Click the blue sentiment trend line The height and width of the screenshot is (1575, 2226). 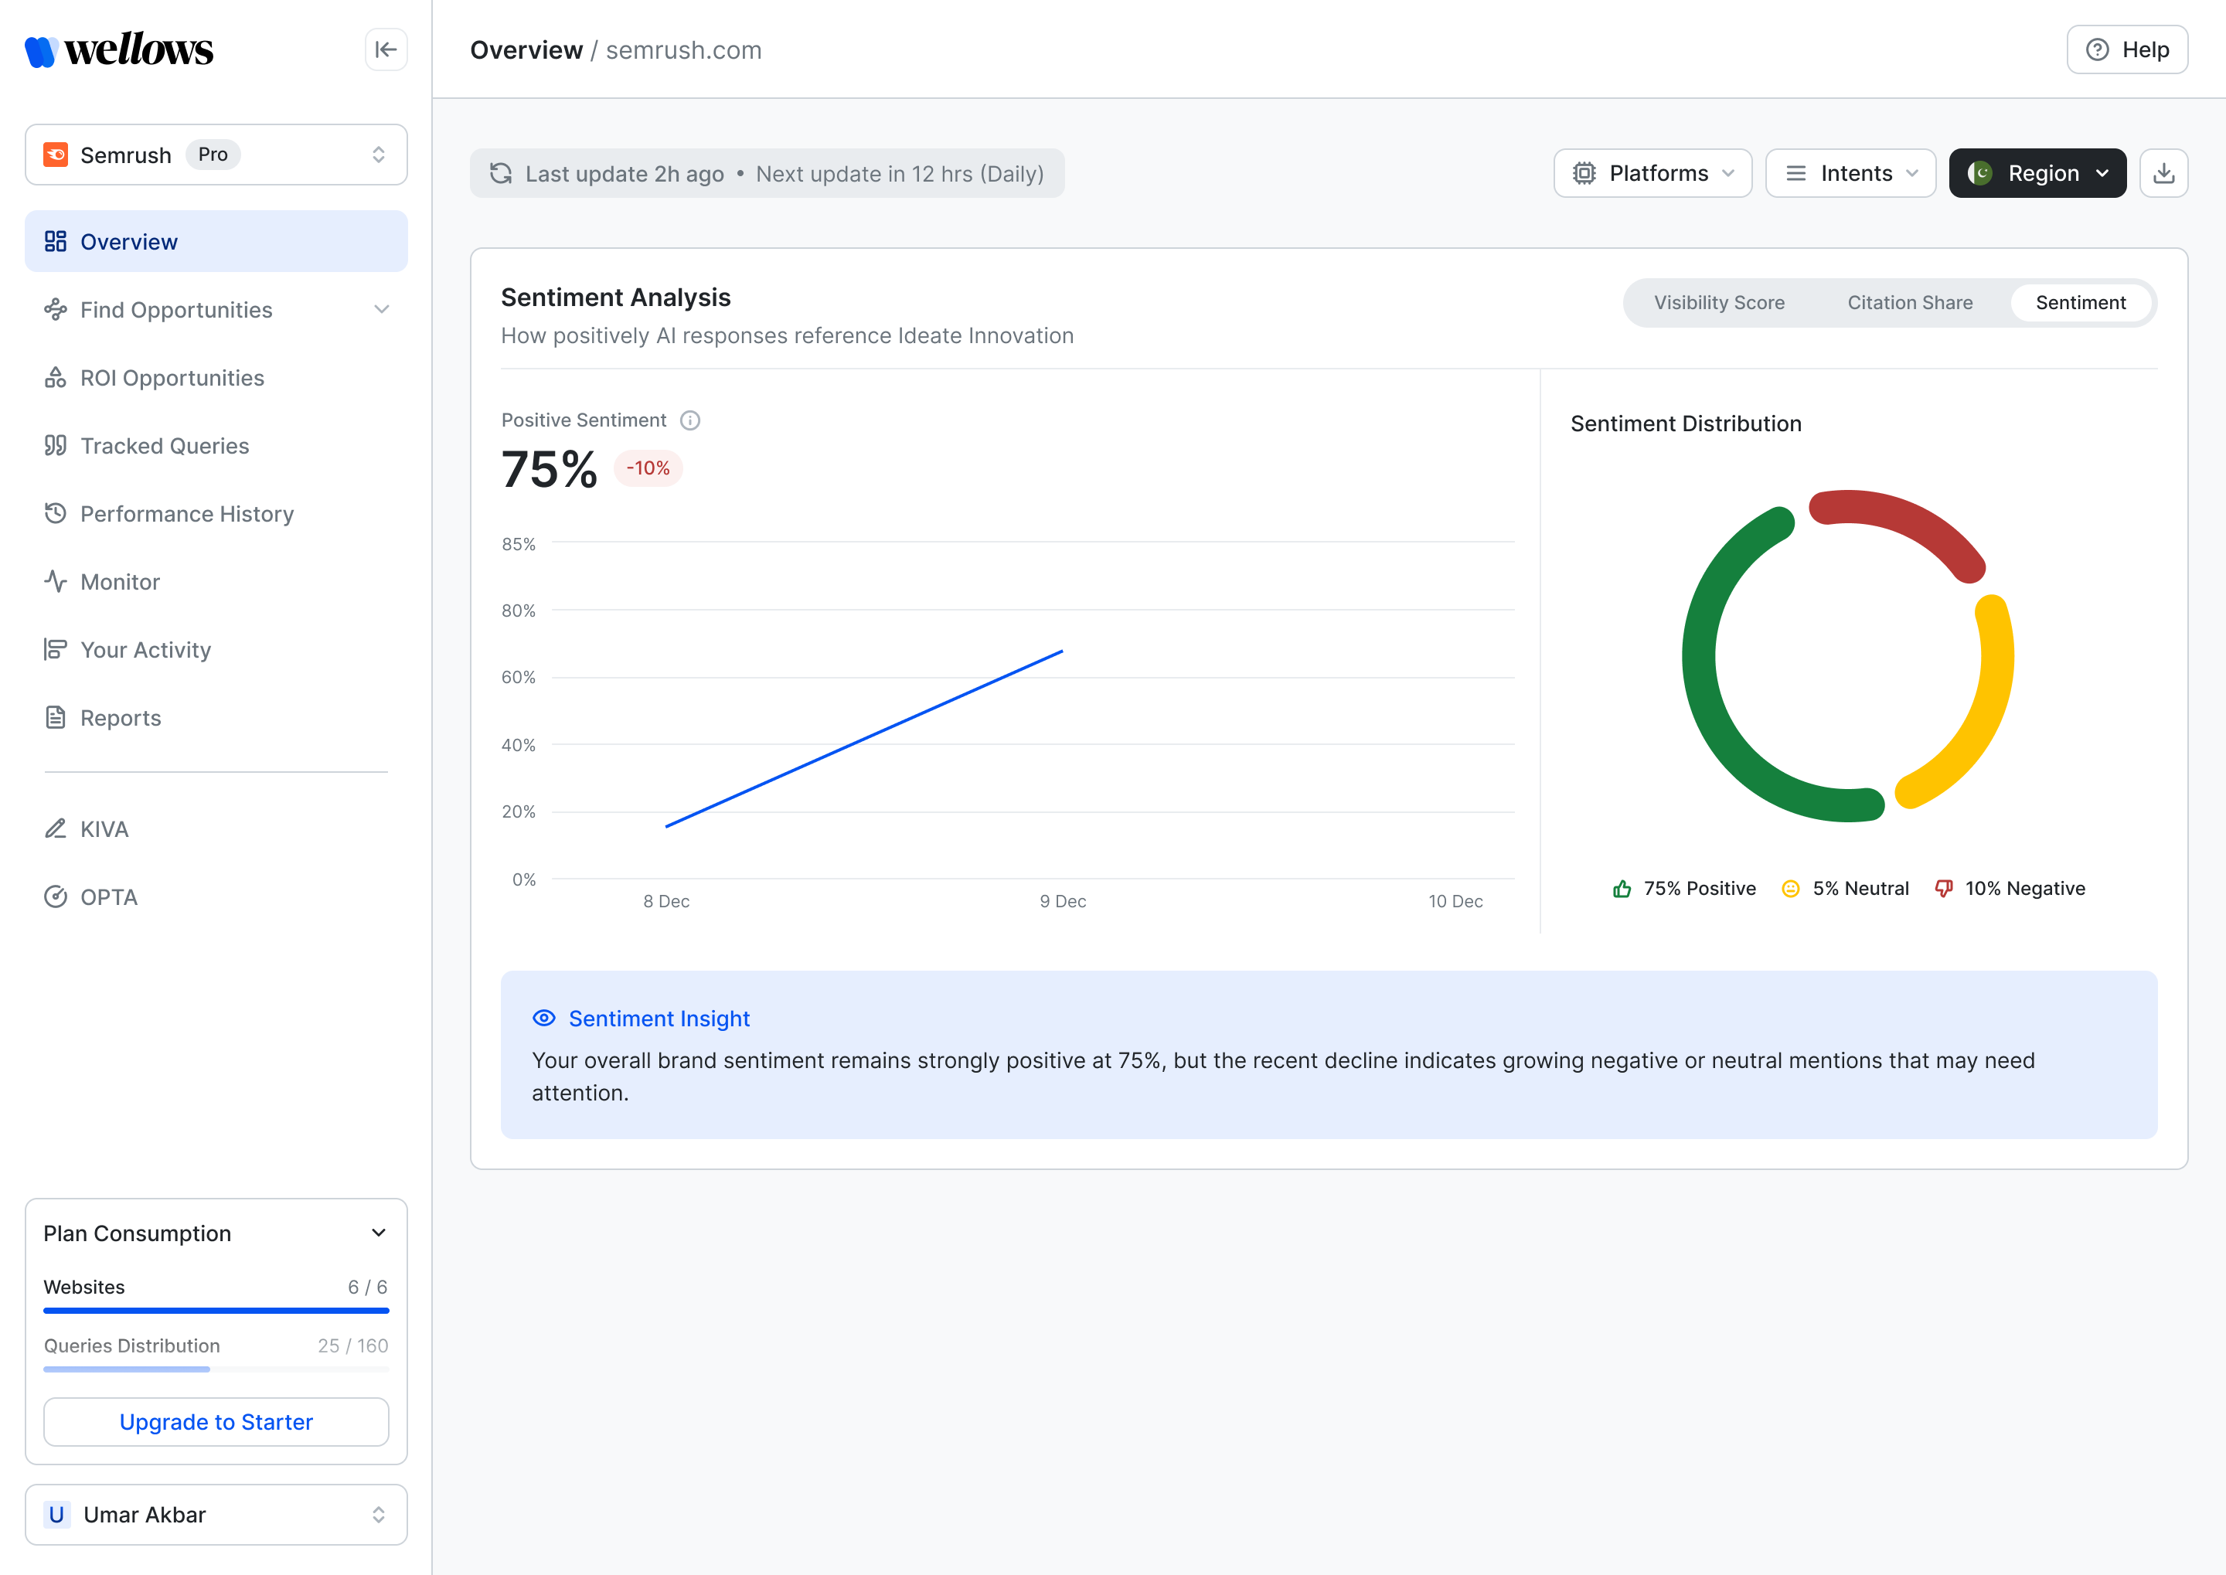tap(863, 739)
